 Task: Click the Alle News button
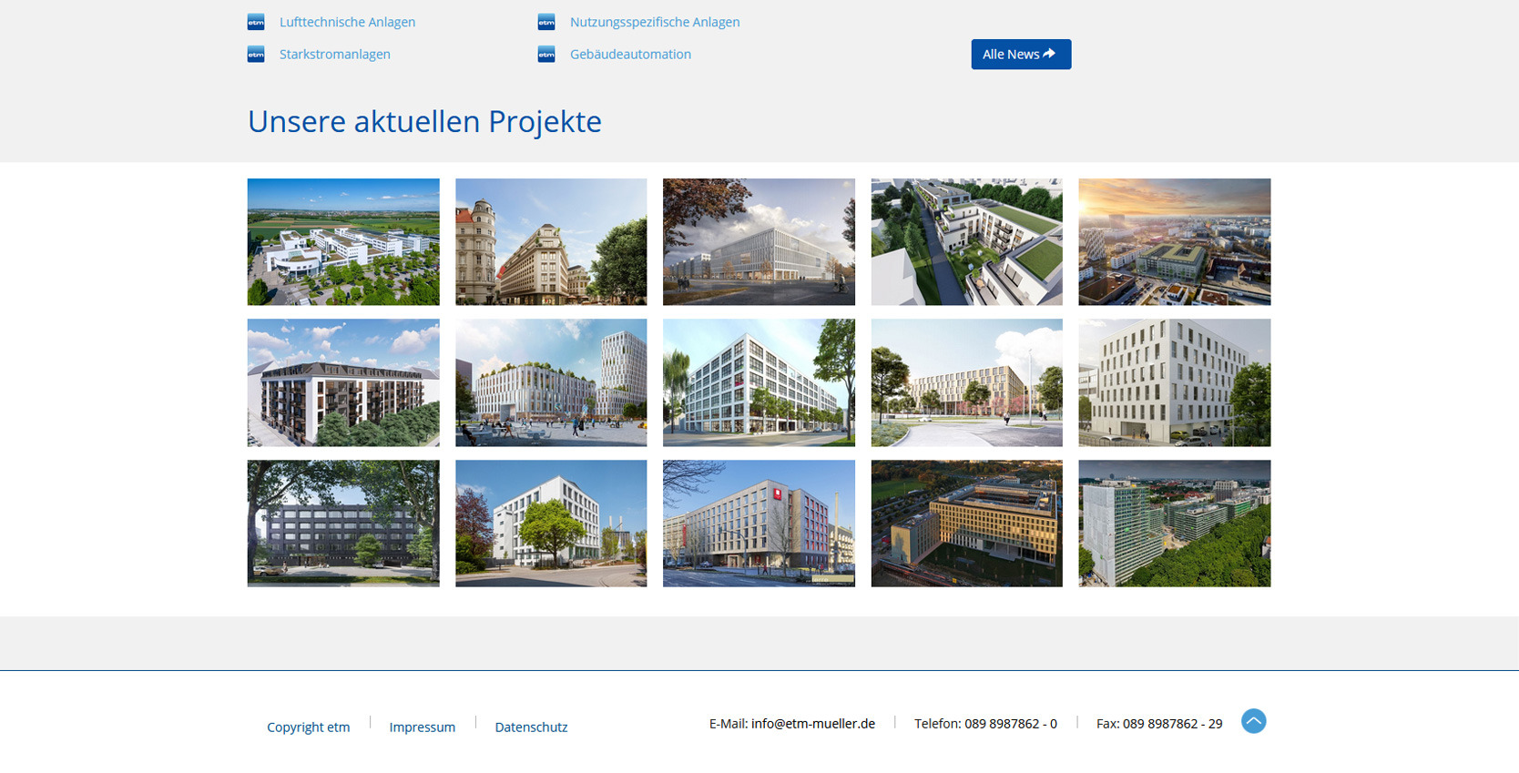[x=1020, y=55]
